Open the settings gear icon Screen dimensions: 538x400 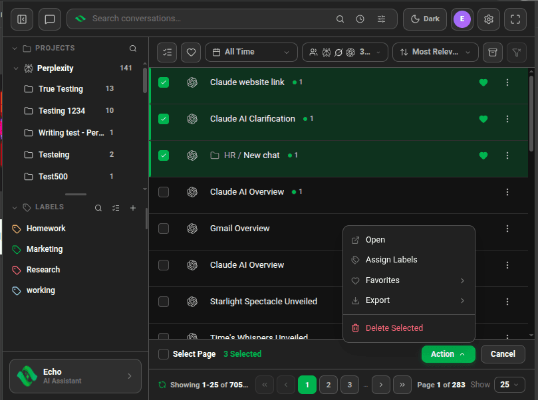pos(489,19)
